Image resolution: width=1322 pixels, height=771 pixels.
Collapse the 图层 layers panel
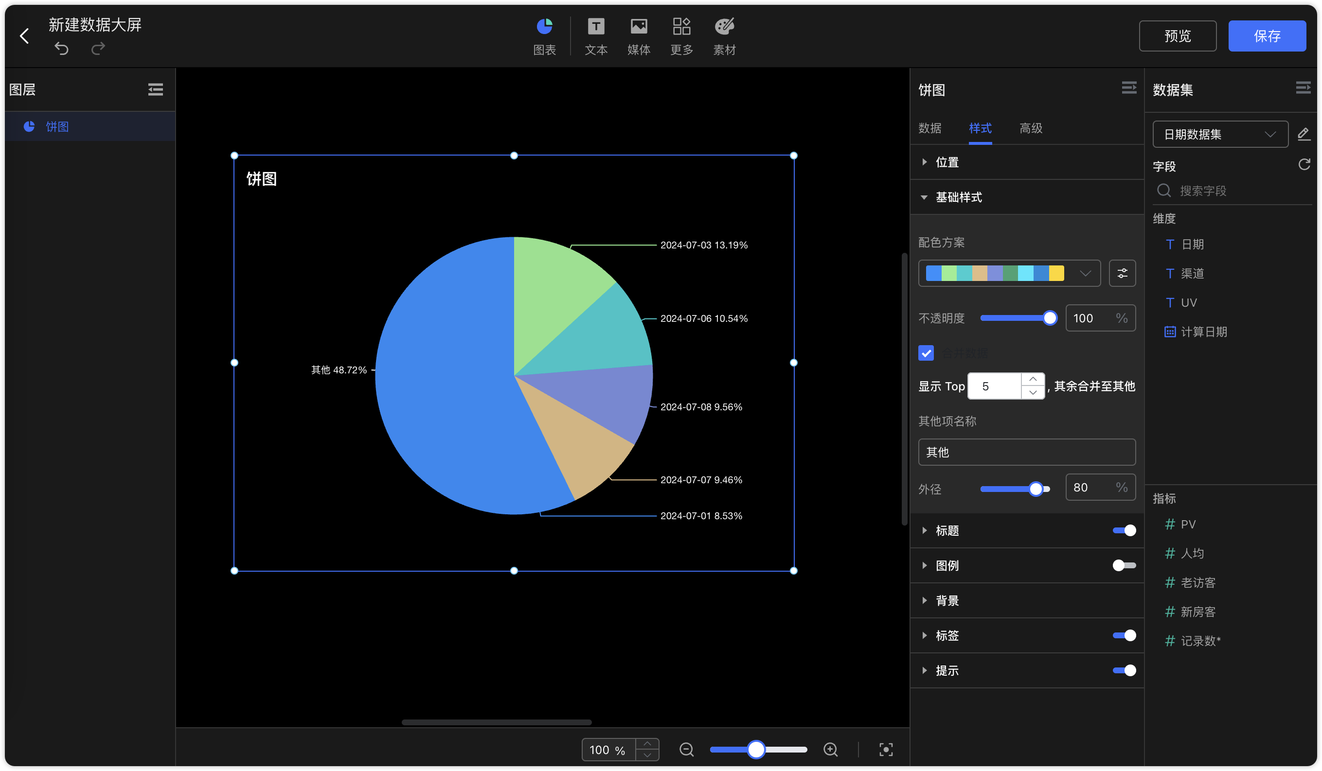[155, 89]
